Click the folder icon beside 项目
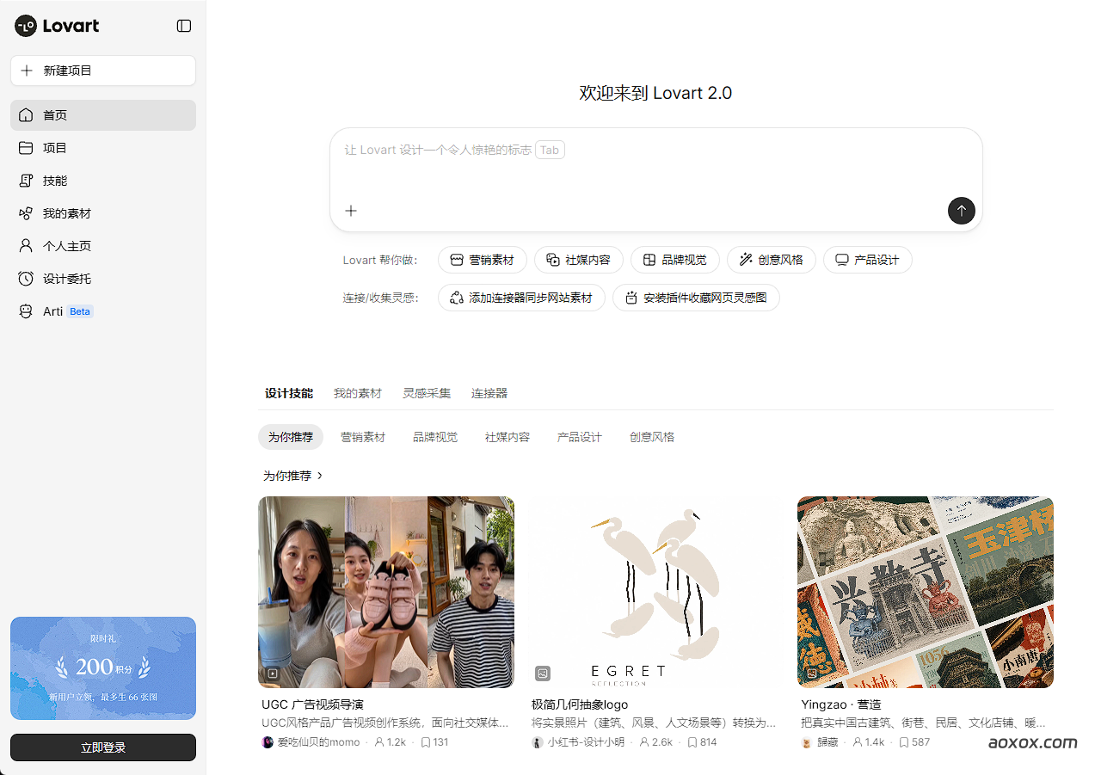The image size is (1095, 775). (x=26, y=148)
